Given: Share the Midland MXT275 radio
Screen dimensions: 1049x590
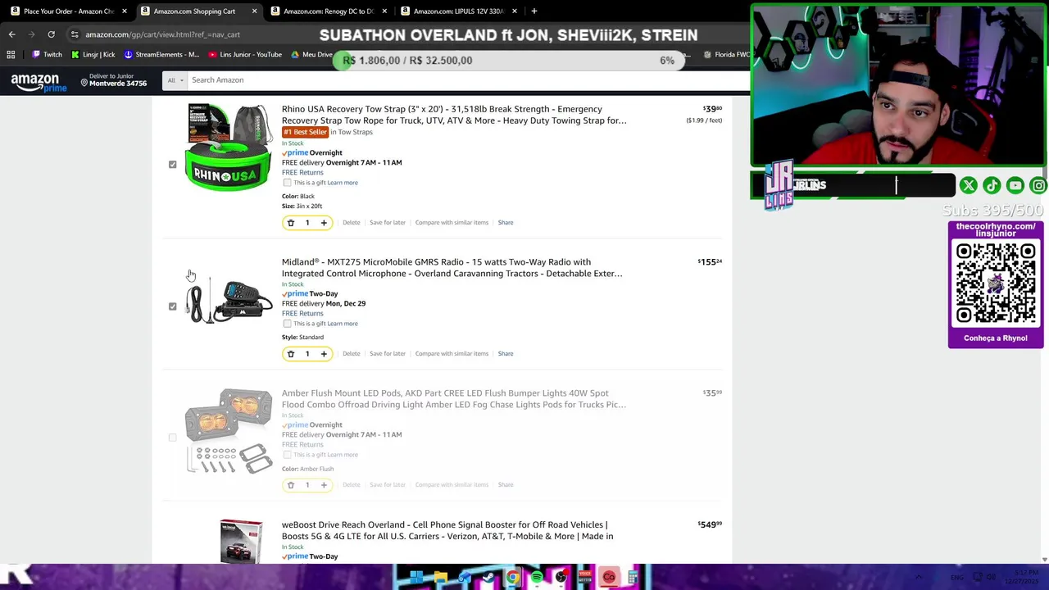Looking at the screenshot, I should (x=506, y=354).
